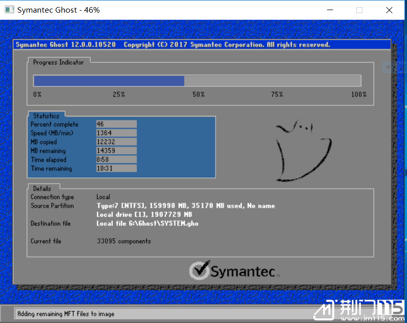
Task: Click the 'Statistics' group label
Action: [46, 116]
